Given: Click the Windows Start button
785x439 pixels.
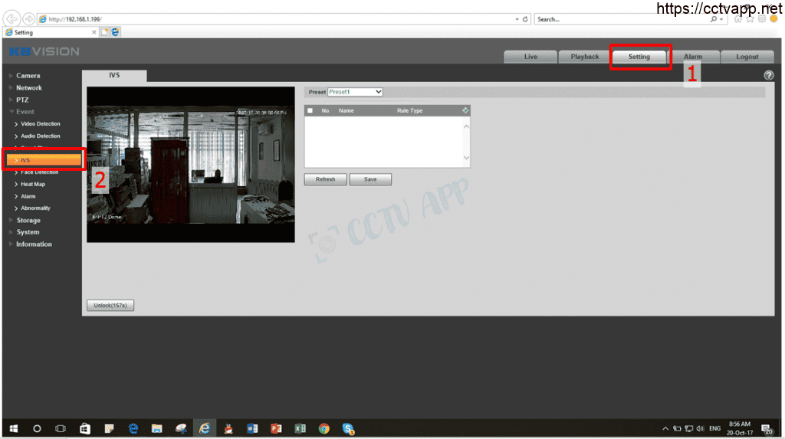Looking at the screenshot, I should click(x=13, y=428).
